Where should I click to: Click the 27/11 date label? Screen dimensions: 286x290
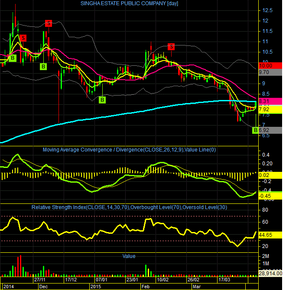point(39,280)
